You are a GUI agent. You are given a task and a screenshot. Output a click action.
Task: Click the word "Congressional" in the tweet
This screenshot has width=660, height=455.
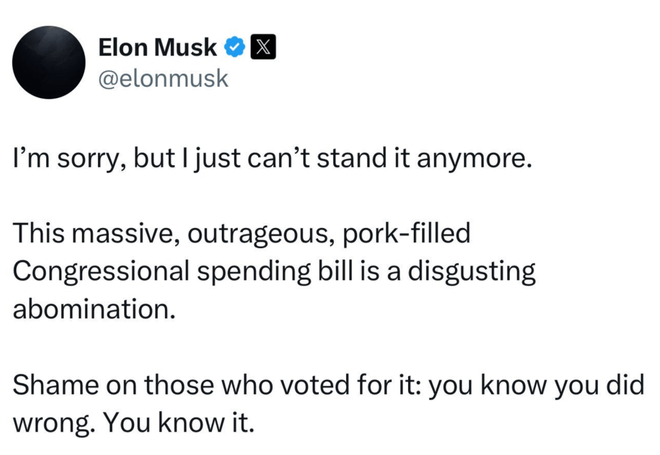pyautogui.click(x=101, y=271)
